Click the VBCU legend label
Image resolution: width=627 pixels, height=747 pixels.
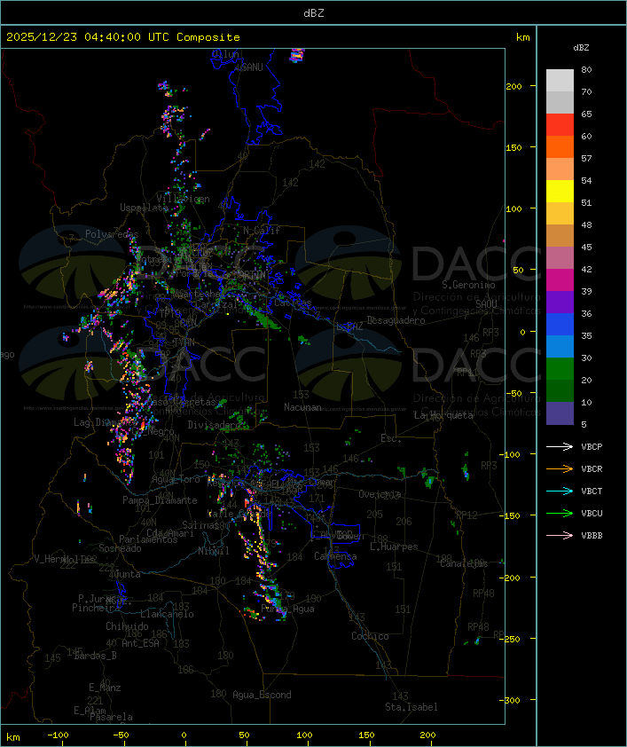pos(592,513)
